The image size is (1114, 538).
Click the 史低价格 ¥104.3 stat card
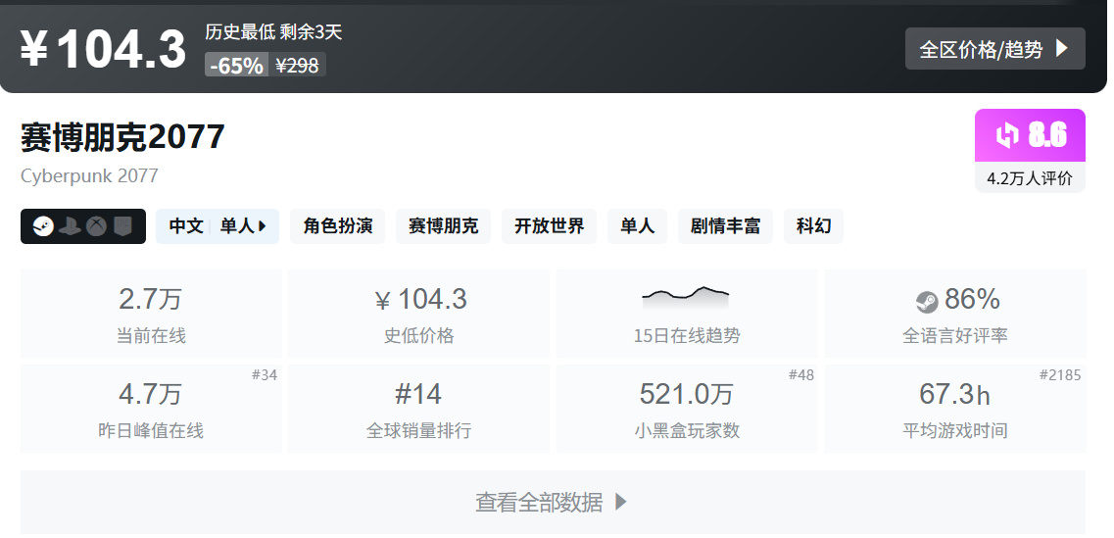(418, 314)
